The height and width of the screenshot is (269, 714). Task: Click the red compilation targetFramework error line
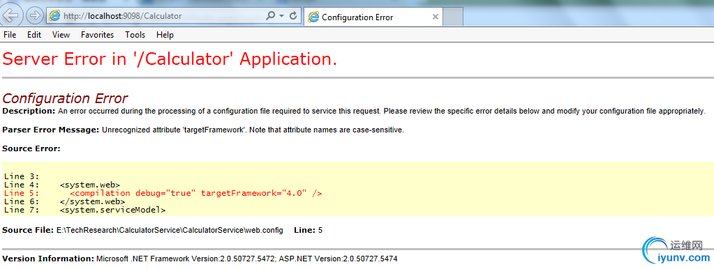pos(163,193)
